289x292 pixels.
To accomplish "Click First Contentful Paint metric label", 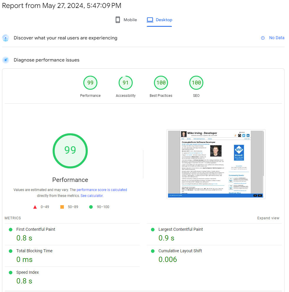I will 36,229.
